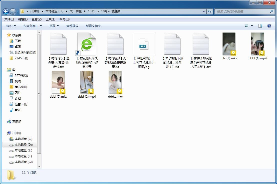
Task: Expand the 包含到库中 dropdown
Action: coord(32,26)
